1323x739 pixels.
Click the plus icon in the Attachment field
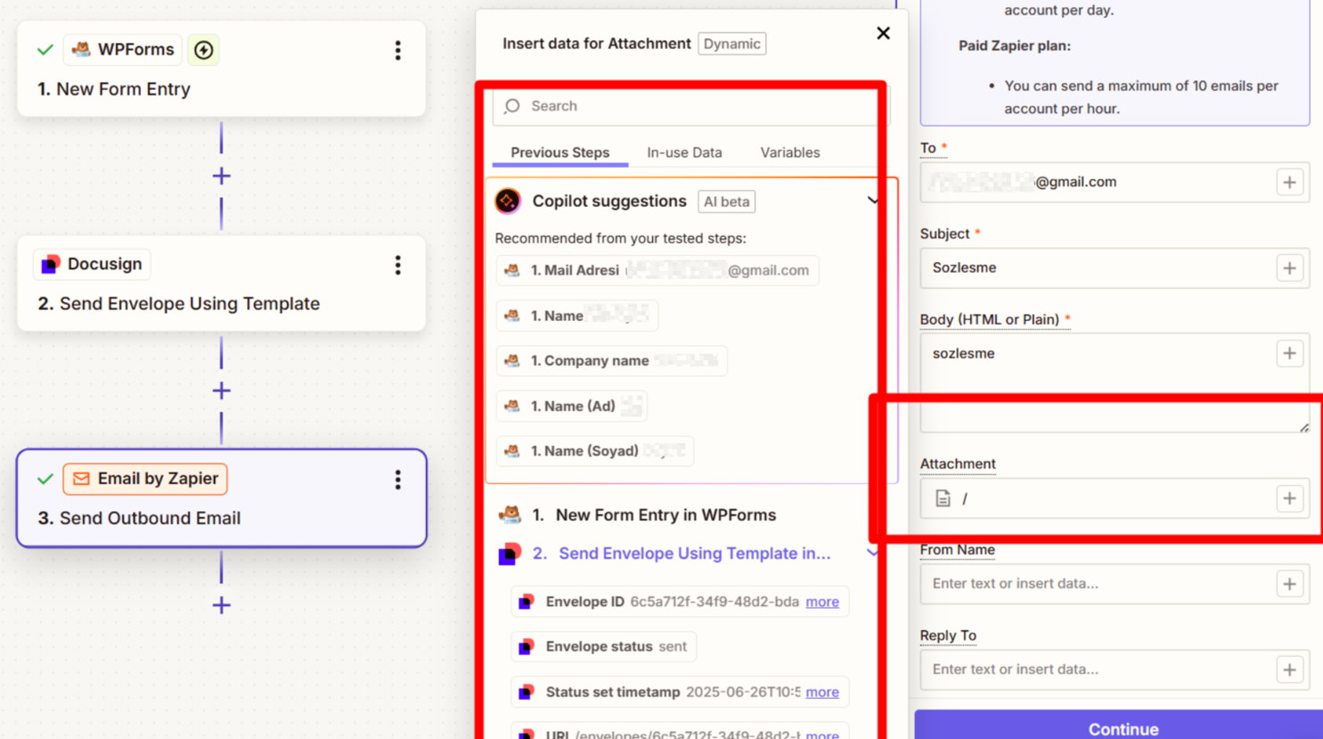1289,498
